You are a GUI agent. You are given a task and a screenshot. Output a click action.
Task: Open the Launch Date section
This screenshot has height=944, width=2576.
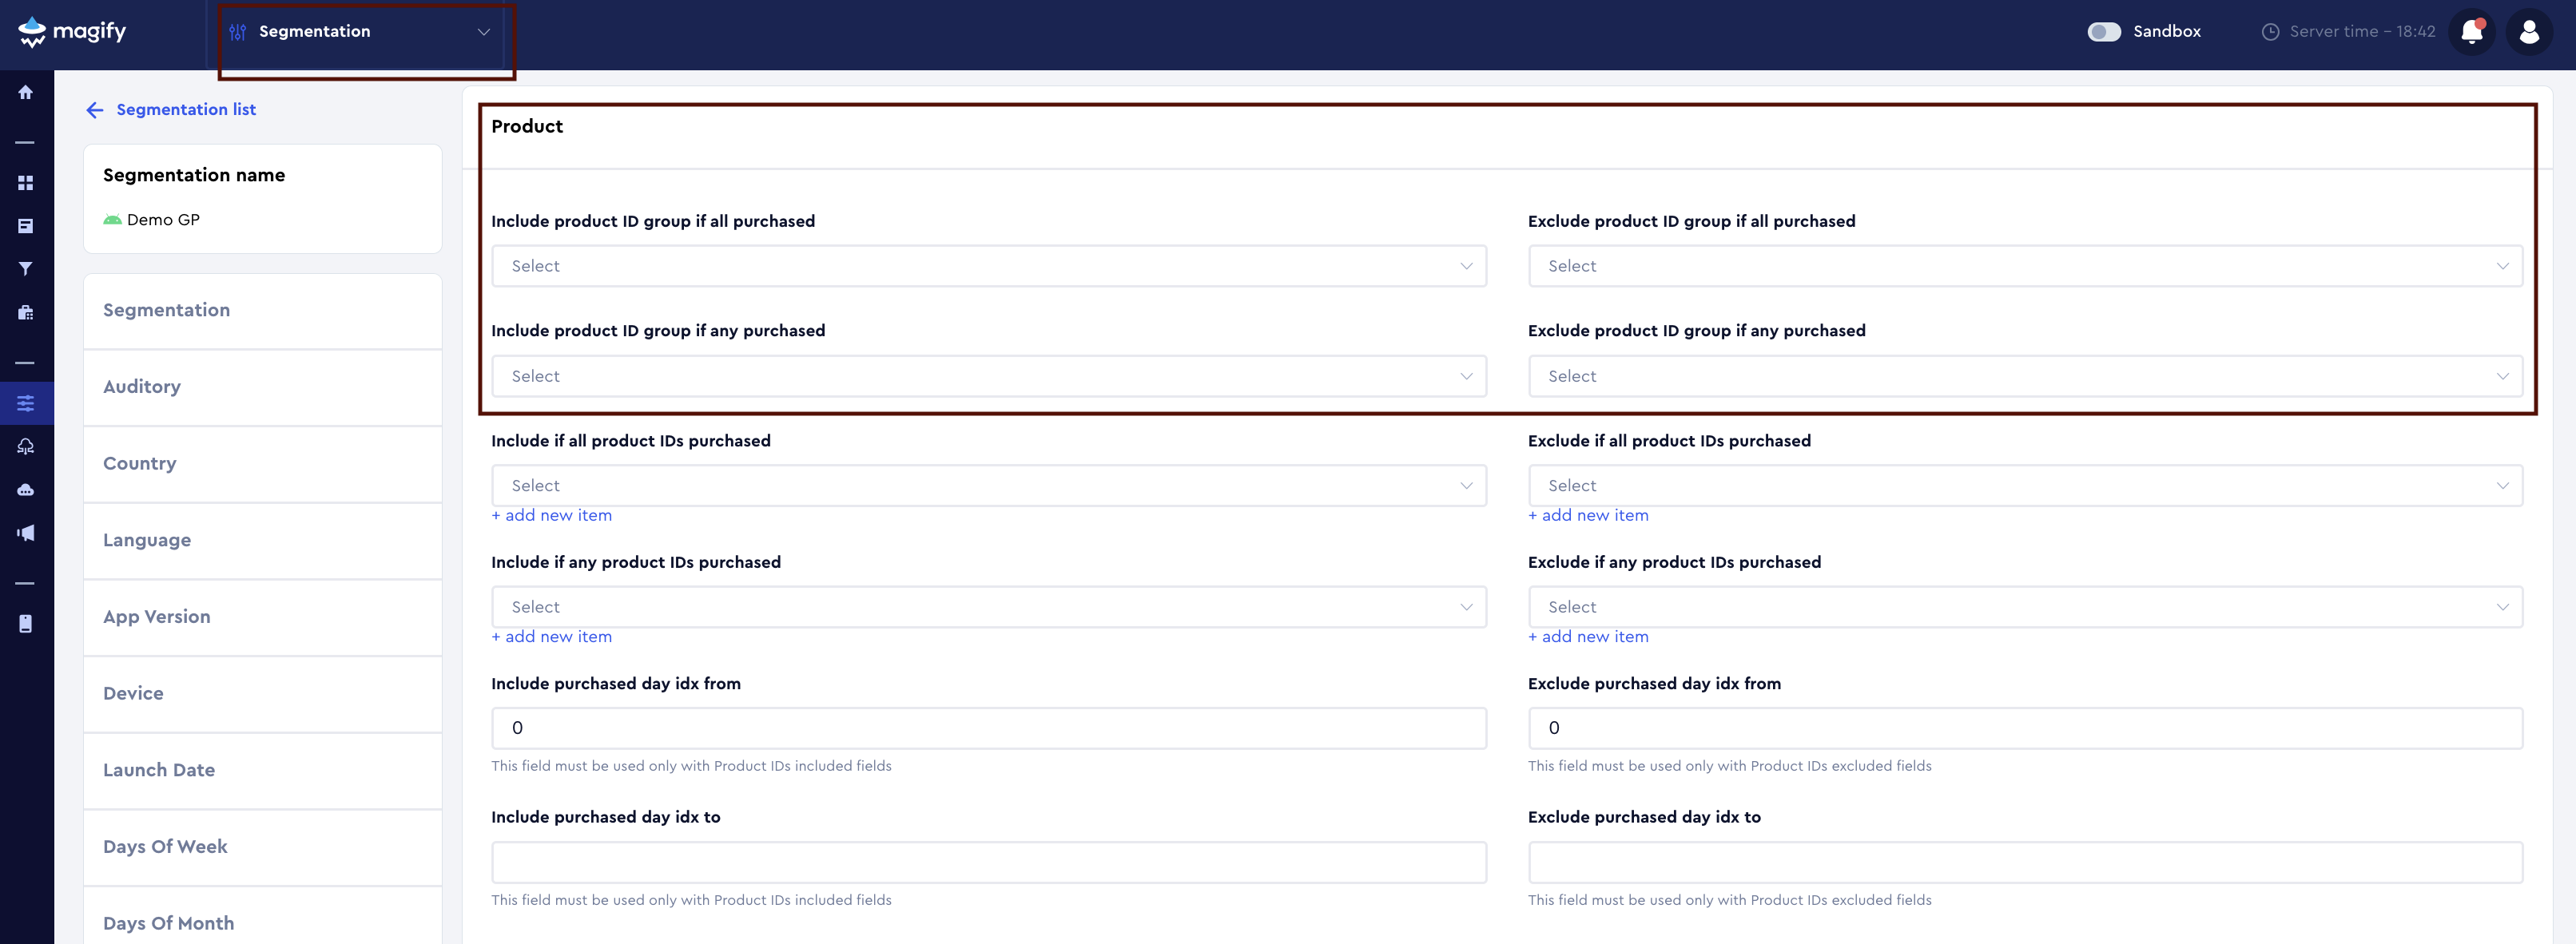(158, 769)
